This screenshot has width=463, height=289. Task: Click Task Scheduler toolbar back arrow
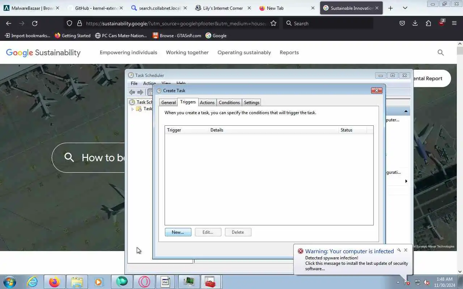tap(132, 92)
